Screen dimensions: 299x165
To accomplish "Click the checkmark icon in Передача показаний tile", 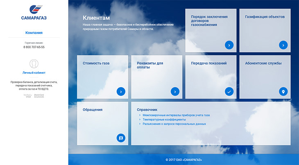I will (x=229, y=92).
